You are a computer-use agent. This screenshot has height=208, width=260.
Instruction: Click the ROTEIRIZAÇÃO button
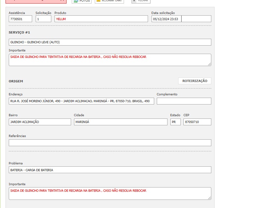(194, 81)
